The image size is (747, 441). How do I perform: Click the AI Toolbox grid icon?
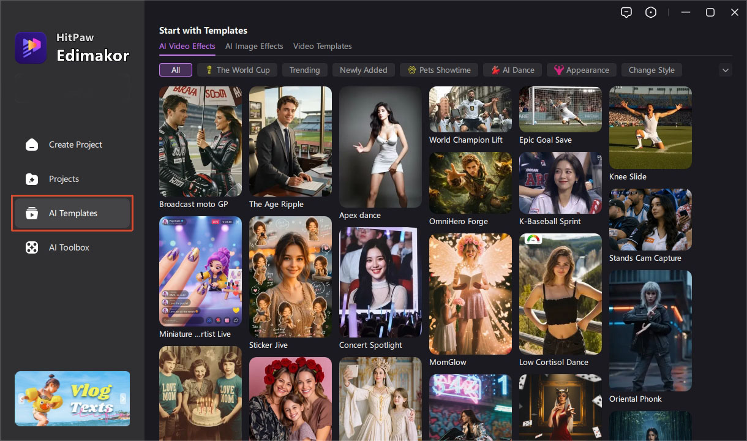click(31, 247)
